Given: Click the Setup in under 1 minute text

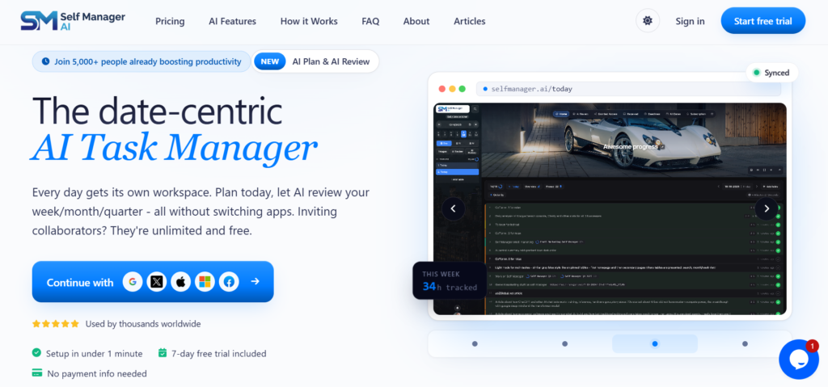Looking at the screenshot, I should [x=94, y=354].
